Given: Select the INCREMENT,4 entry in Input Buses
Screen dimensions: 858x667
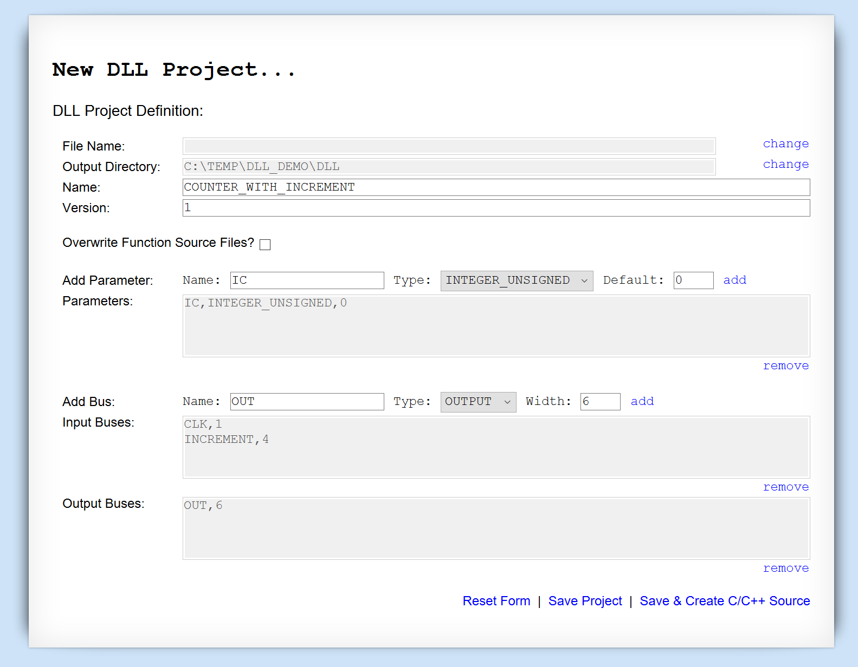Looking at the screenshot, I should tap(227, 440).
